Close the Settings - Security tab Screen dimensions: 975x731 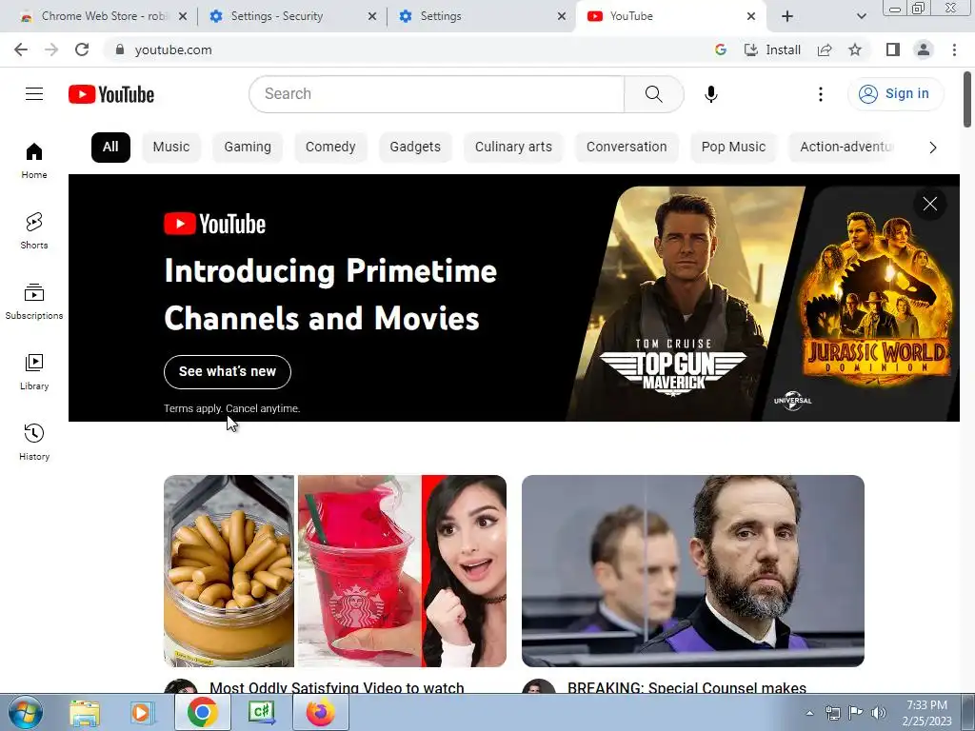point(372,16)
